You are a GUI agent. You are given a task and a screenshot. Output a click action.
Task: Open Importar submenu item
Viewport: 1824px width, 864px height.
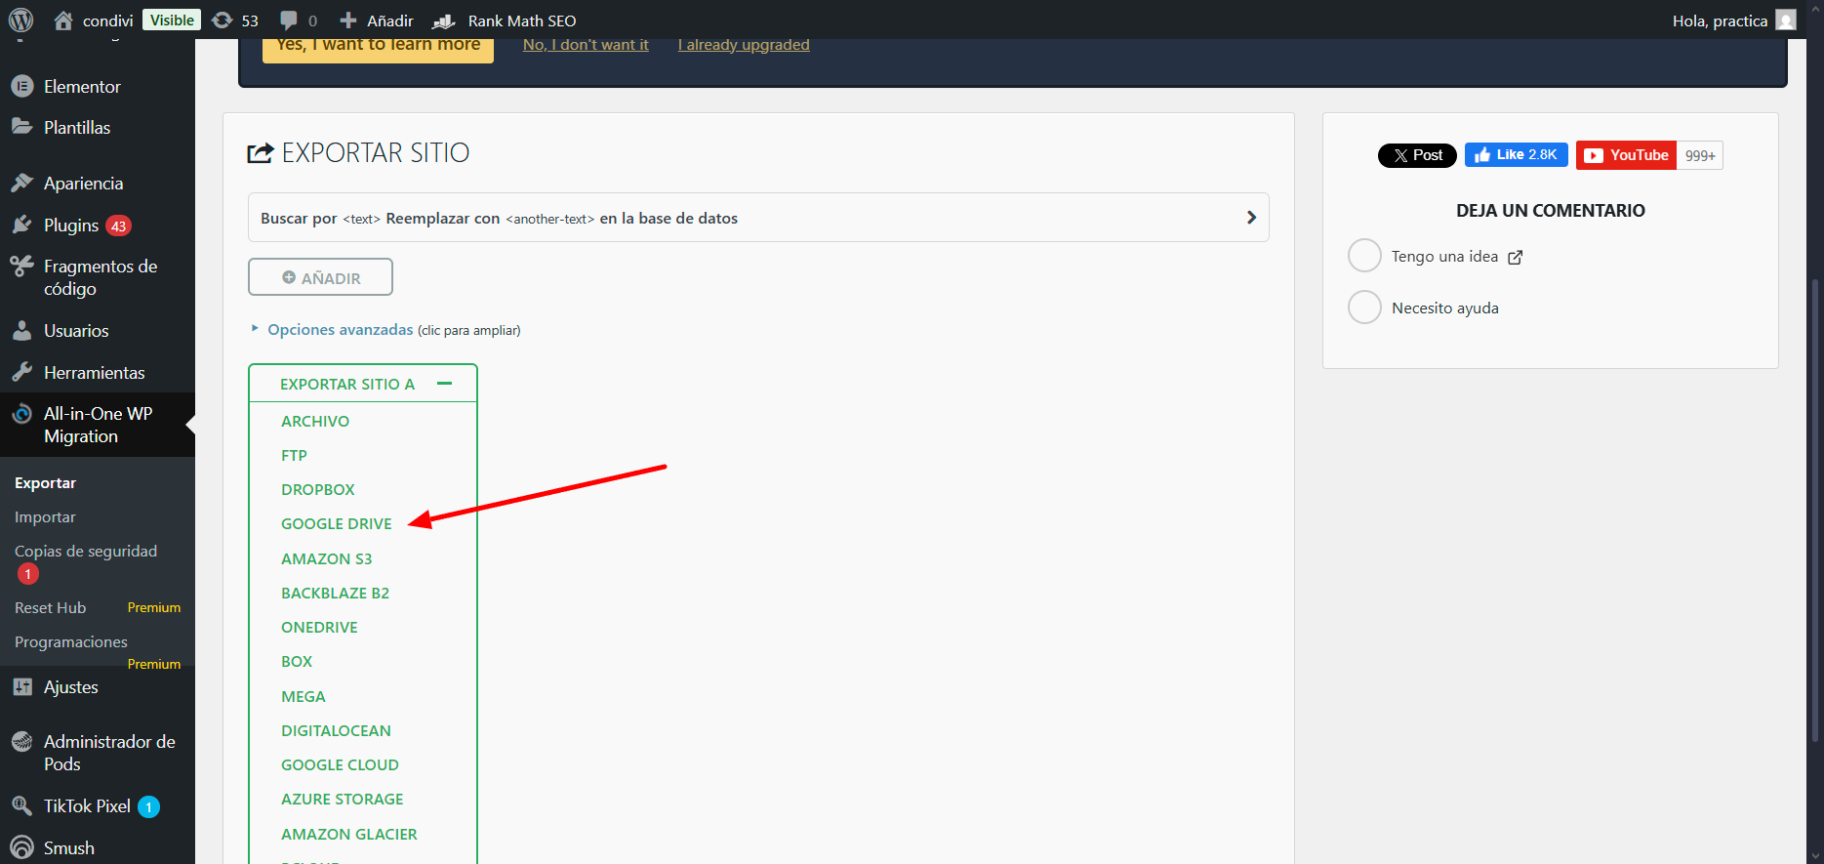[45, 516]
